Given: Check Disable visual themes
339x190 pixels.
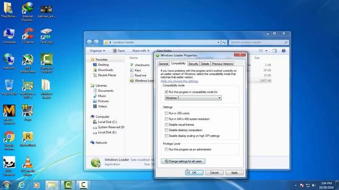Looking at the screenshot, I should [x=166, y=125].
